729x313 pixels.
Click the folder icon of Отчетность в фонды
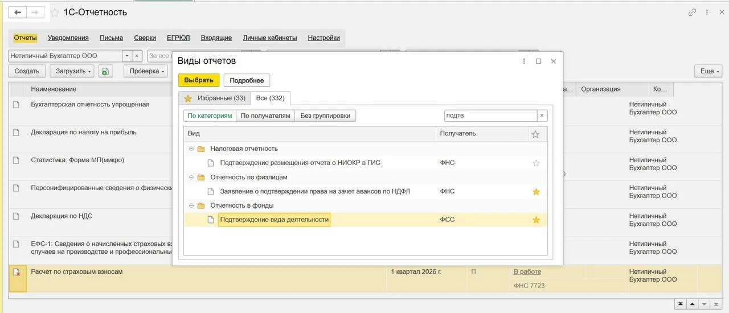coord(200,206)
